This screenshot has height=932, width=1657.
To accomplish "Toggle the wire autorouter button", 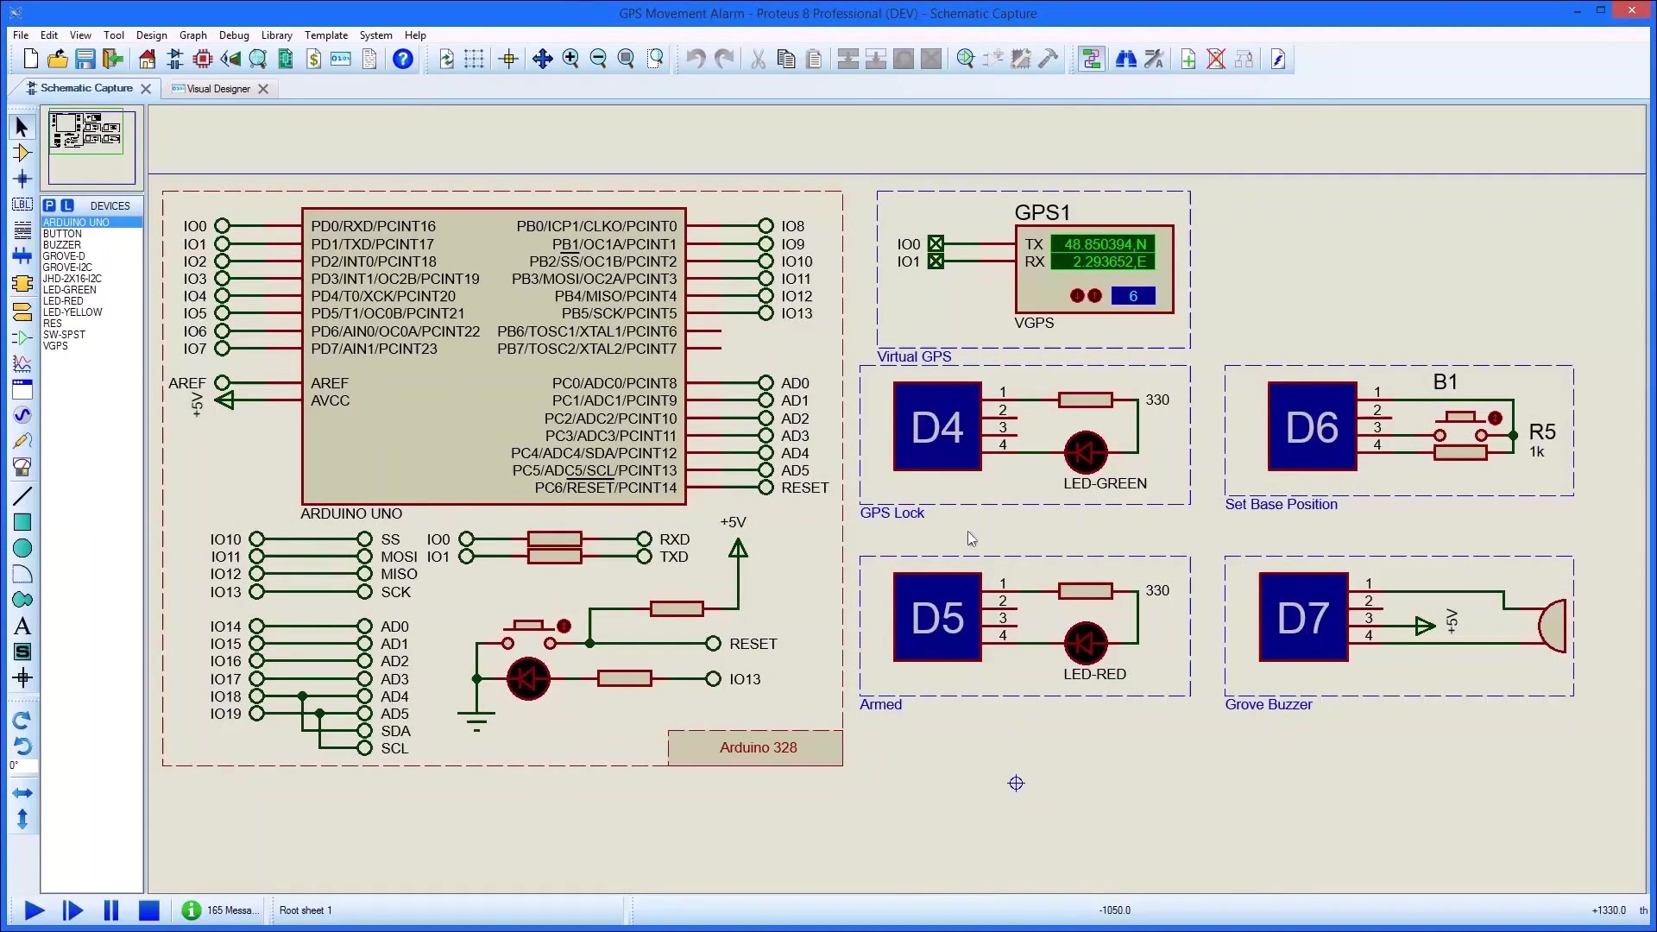I will pos(1091,59).
